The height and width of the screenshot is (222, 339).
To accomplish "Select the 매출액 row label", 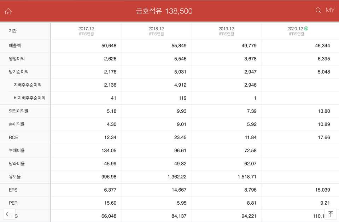I will click(15, 45).
